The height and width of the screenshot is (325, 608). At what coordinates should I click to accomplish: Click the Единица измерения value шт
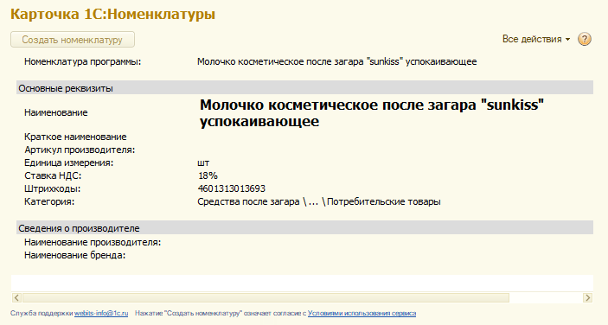pyautogui.click(x=203, y=162)
